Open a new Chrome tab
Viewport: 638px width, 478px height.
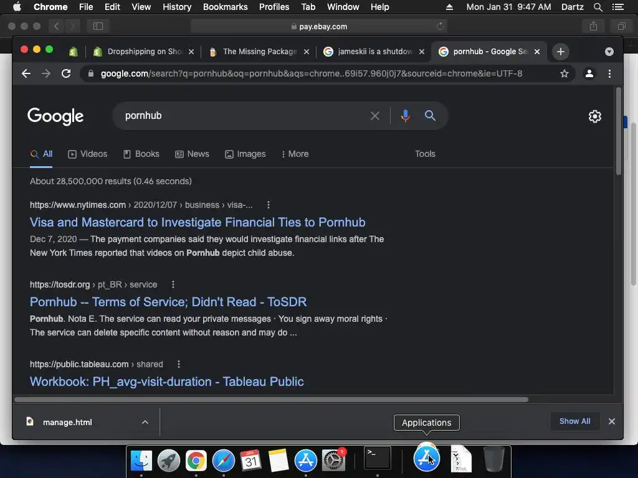coord(560,52)
